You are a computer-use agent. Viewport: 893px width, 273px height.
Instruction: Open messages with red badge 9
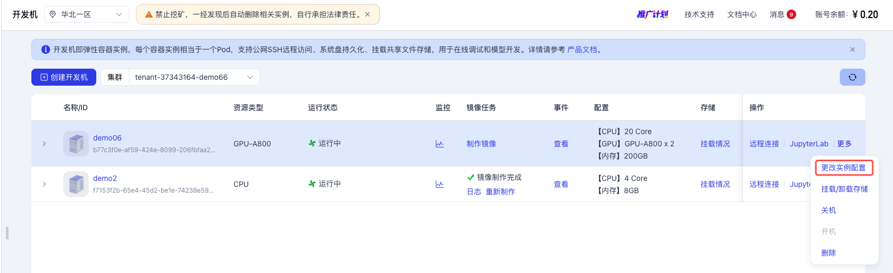[782, 14]
